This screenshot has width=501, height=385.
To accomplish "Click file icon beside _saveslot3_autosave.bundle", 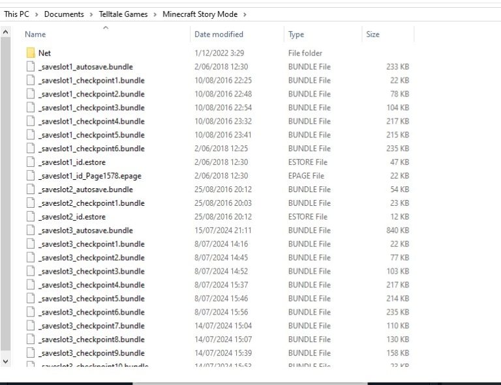I will tap(31, 231).
